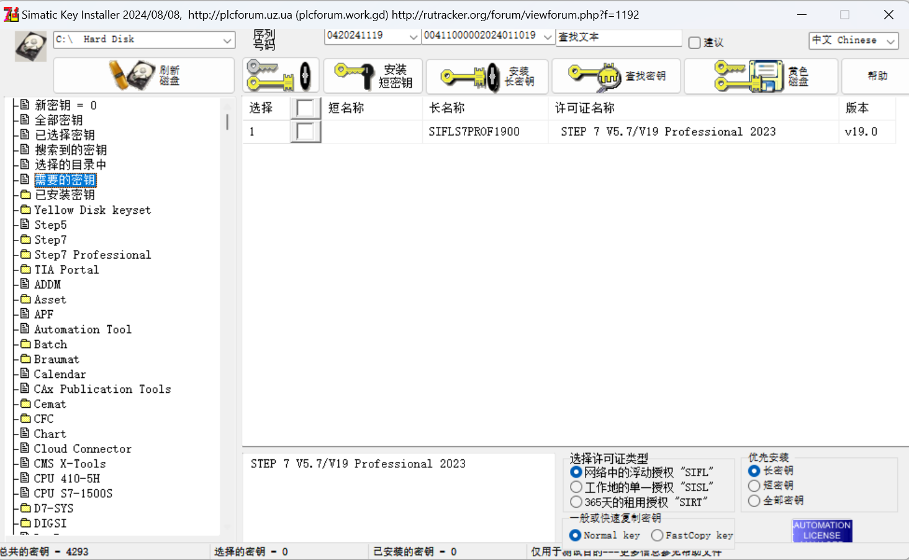Image resolution: width=909 pixels, height=560 pixels.
Task: Select 365天的租用授权 SIRT radio option
Action: (576, 502)
